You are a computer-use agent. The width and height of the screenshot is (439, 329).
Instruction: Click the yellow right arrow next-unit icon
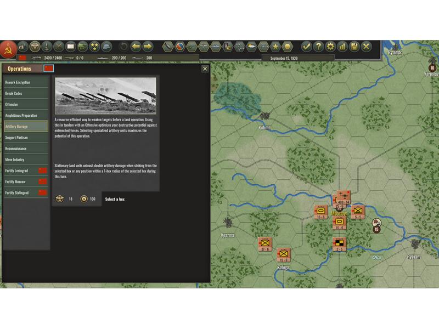148,47
